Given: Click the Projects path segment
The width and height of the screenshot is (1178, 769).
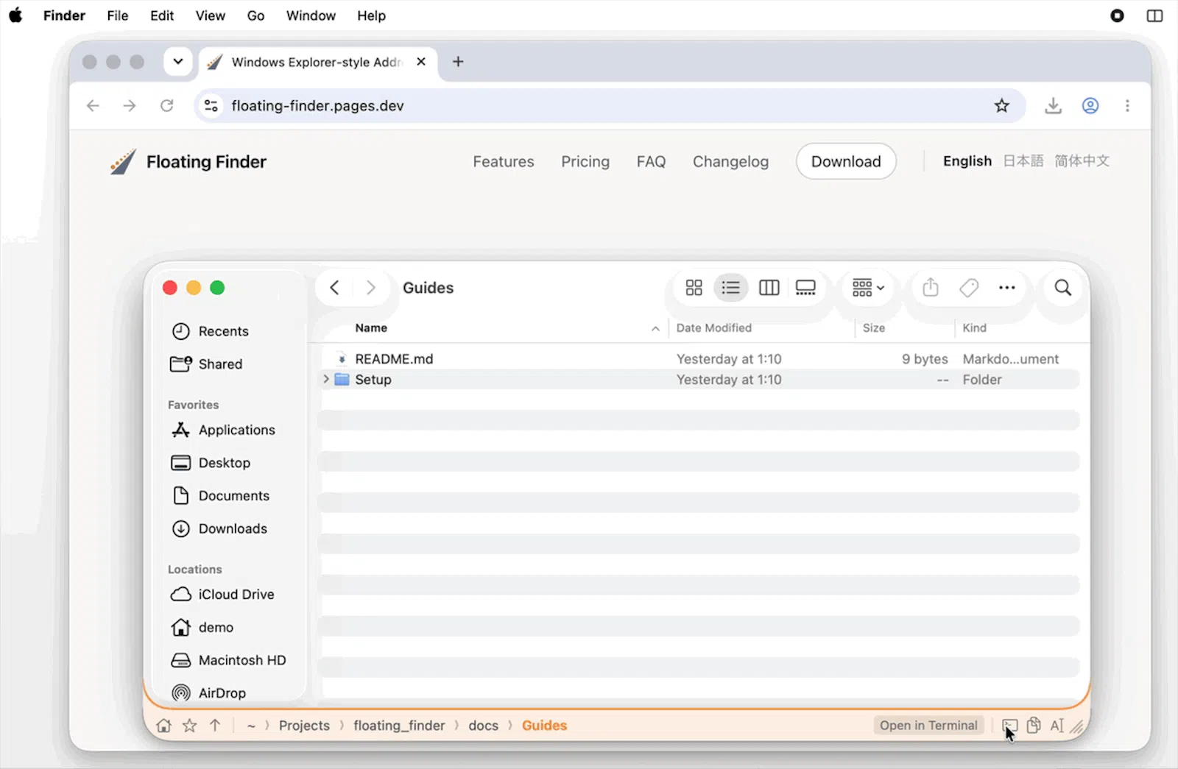Looking at the screenshot, I should [x=304, y=726].
